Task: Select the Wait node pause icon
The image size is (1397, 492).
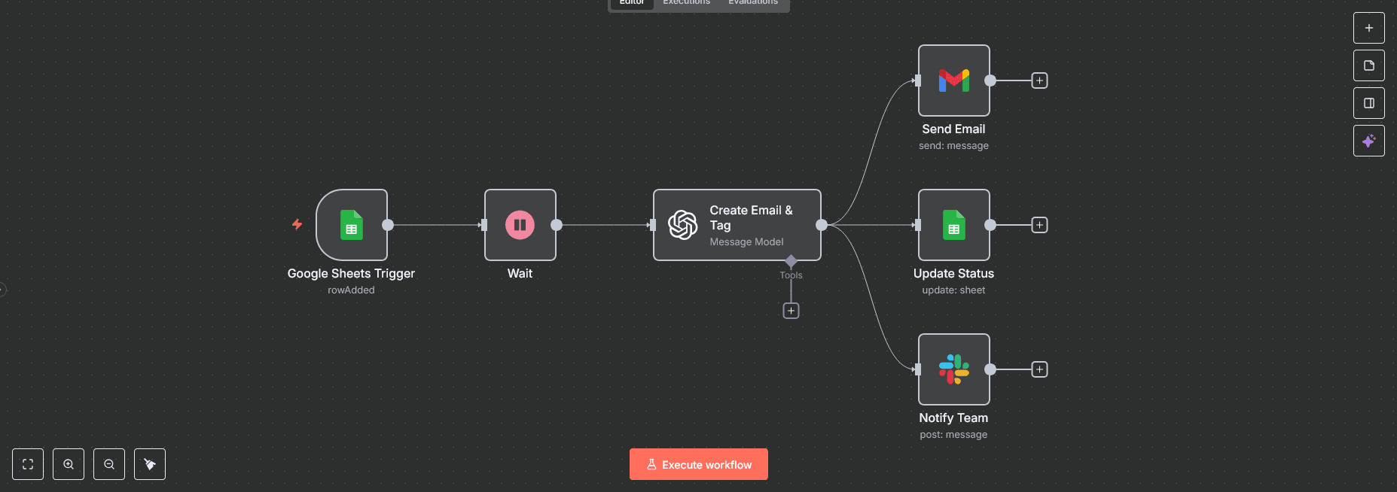Action: point(520,225)
